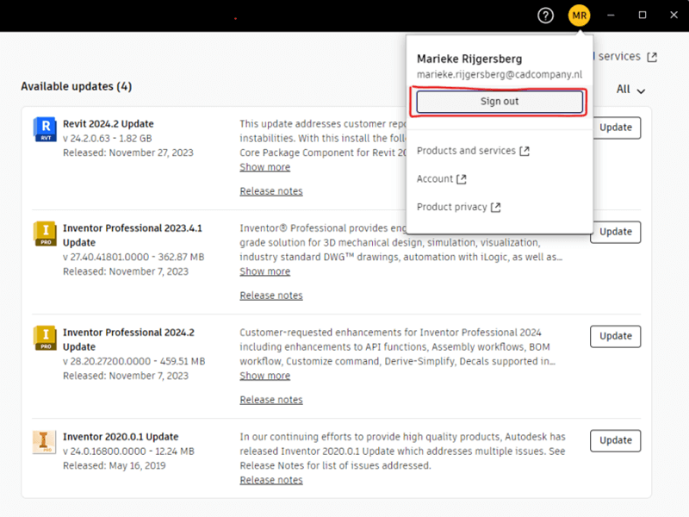Click the Inventor 2020.0.1 product icon
The height and width of the screenshot is (517, 689).
44,441
